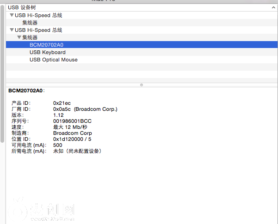Click the split pane divider handle dot

[x=141, y=85]
